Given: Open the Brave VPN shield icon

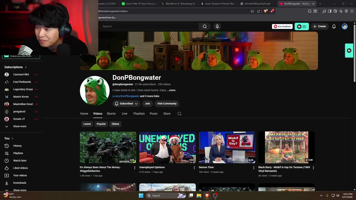Looking at the screenshot, I should tap(346, 11).
